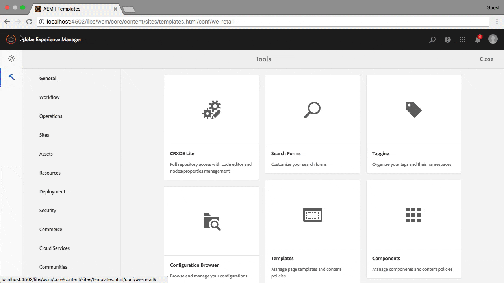This screenshot has width=504, height=283.
Task: Select the Resources category
Action: [x=50, y=173]
